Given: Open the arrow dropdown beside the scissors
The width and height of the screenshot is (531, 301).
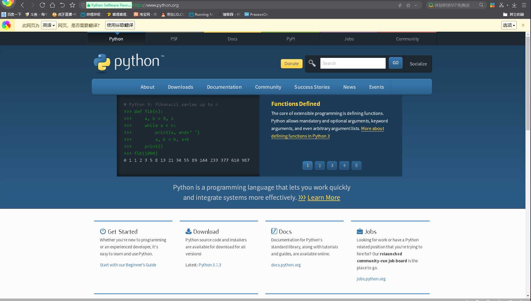Looking at the screenshot, I should click(507, 5).
